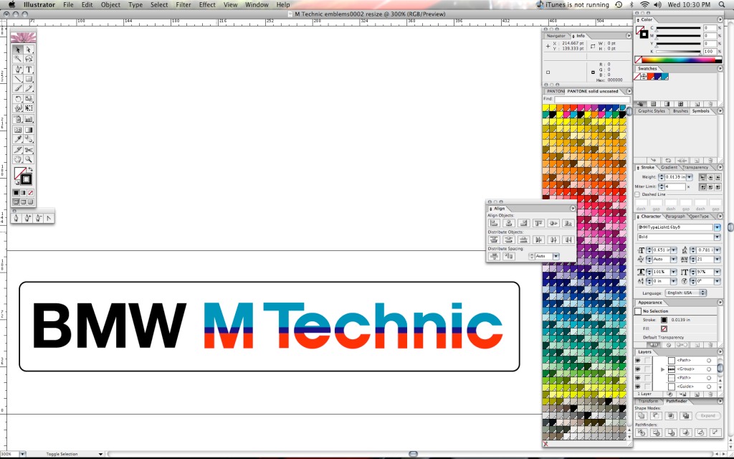Click the clock Wed 10:30 PM

pyautogui.click(x=689, y=5)
